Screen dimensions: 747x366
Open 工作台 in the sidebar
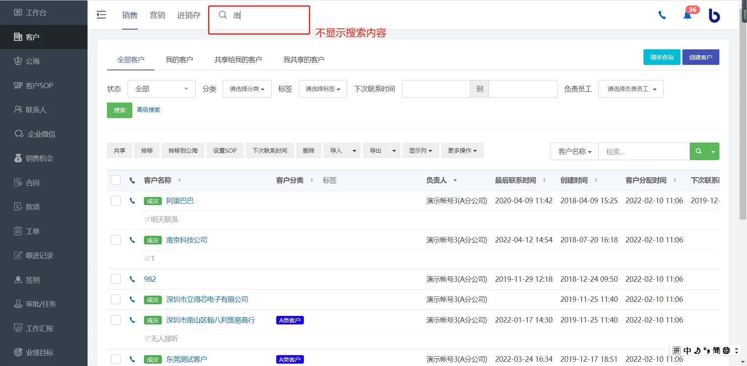tap(44, 12)
